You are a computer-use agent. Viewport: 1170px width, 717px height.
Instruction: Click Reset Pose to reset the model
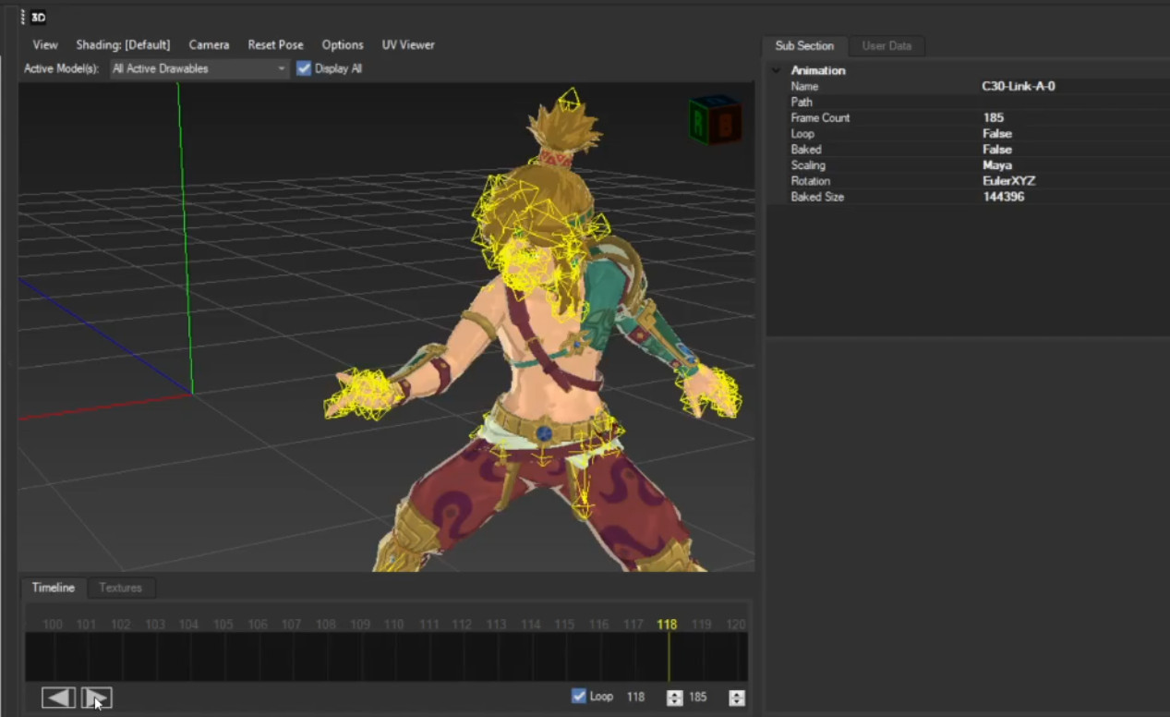[x=275, y=44]
